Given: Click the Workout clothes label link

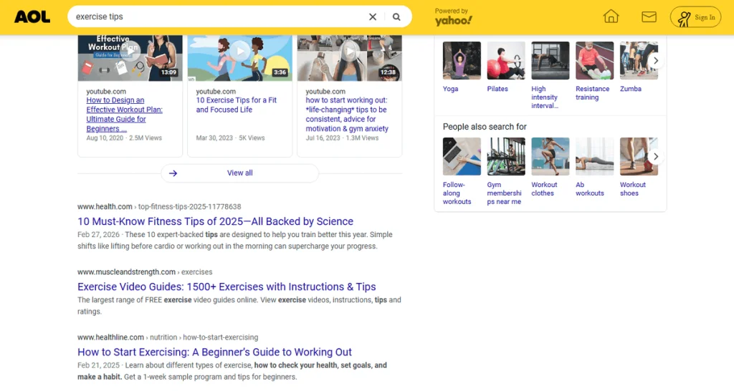Looking at the screenshot, I should [544, 189].
